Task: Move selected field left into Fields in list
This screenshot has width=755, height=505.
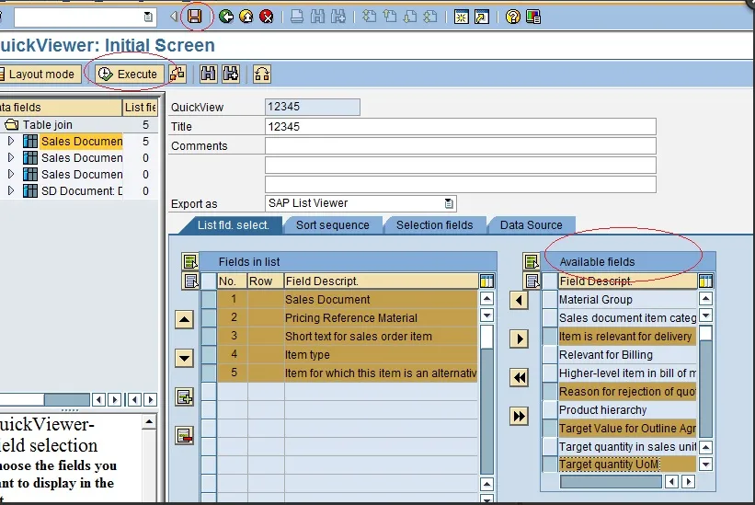Action: click(x=520, y=301)
